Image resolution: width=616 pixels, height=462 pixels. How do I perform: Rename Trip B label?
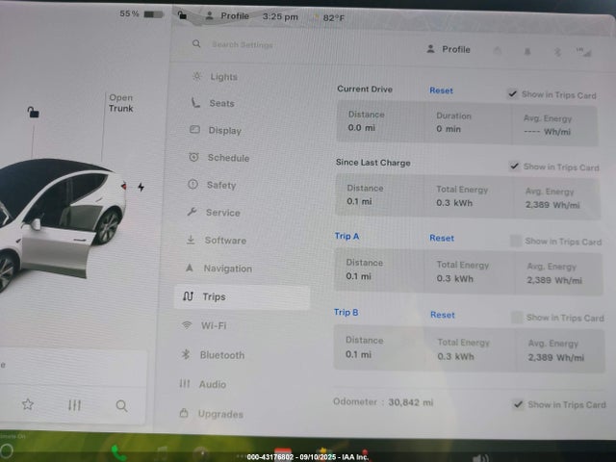tap(346, 312)
